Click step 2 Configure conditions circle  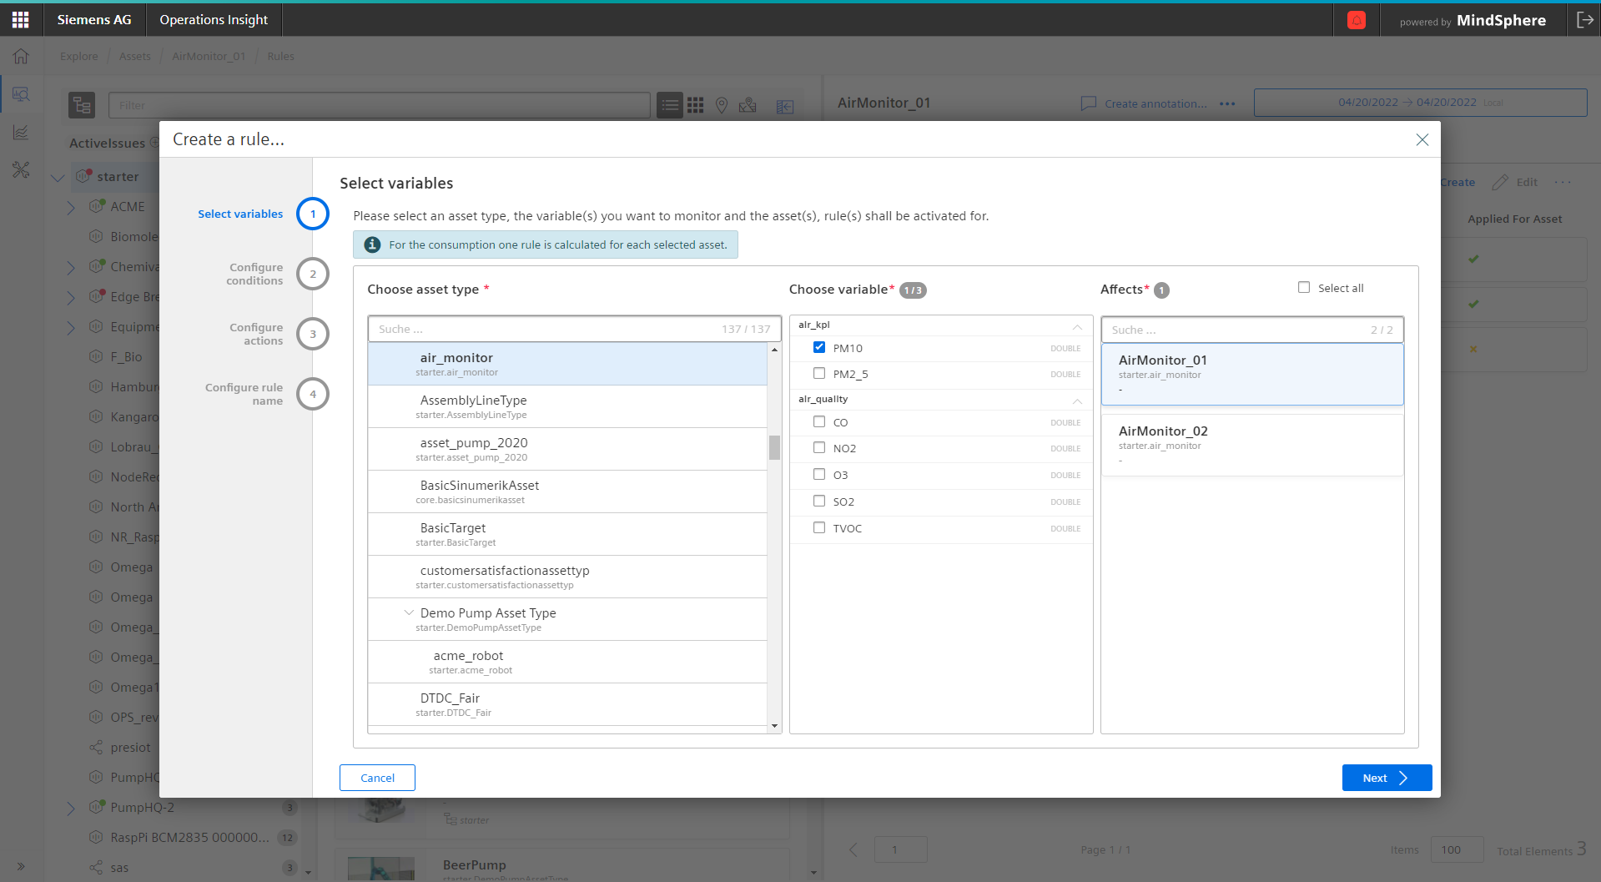point(313,274)
